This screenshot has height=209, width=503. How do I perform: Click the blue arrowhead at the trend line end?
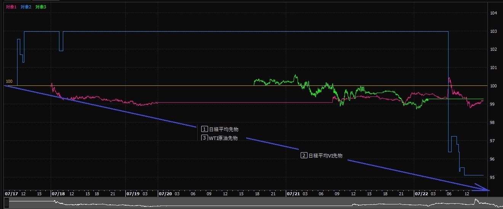coord(484,188)
